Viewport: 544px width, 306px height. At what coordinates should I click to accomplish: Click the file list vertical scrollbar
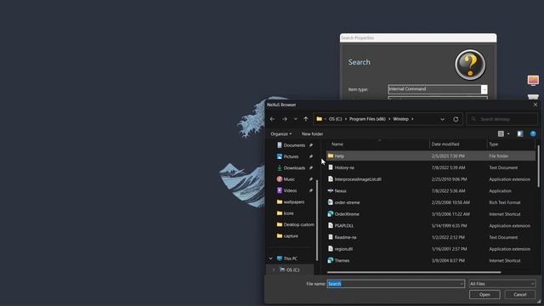(538, 167)
